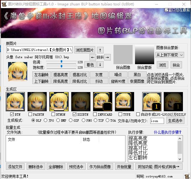
Task: Click the gray 拼合图像 preview box
Action: 123,55
